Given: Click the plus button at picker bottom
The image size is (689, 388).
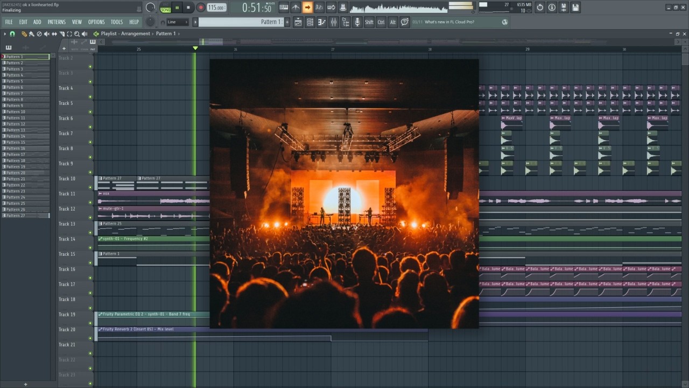Looking at the screenshot, I should pos(25,384).
